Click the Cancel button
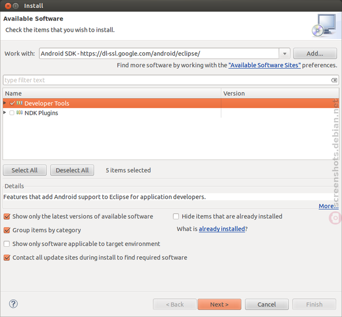 [267, 304]
